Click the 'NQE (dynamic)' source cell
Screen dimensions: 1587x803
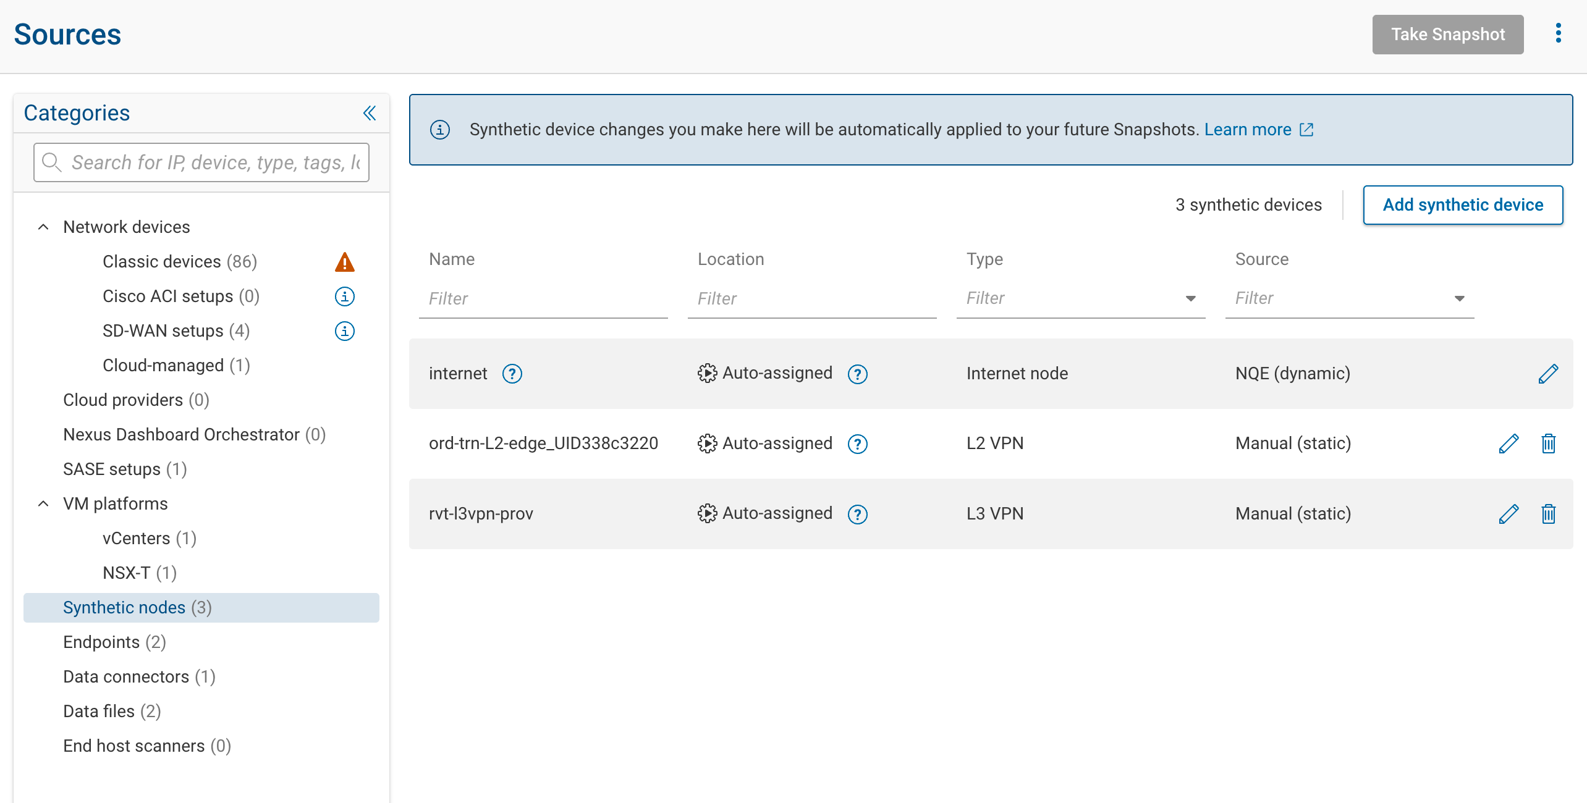point(1293,374)
